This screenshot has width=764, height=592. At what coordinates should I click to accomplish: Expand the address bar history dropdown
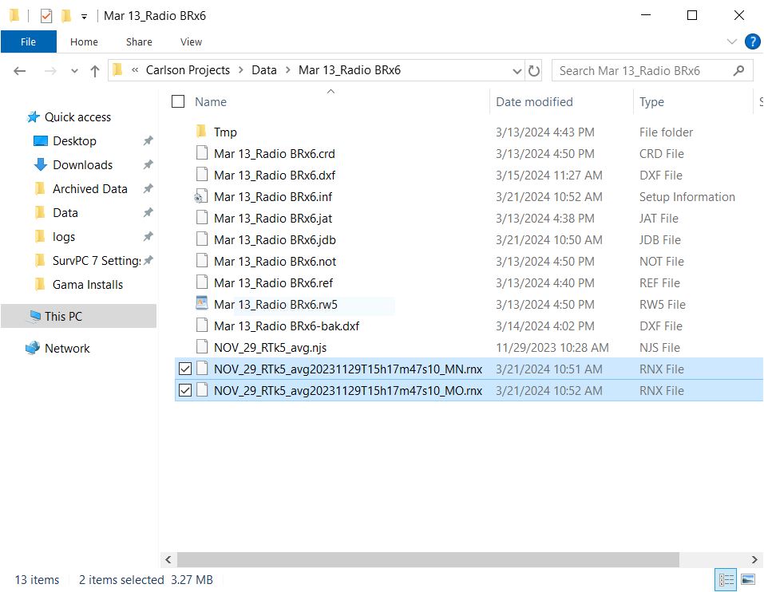517,71
